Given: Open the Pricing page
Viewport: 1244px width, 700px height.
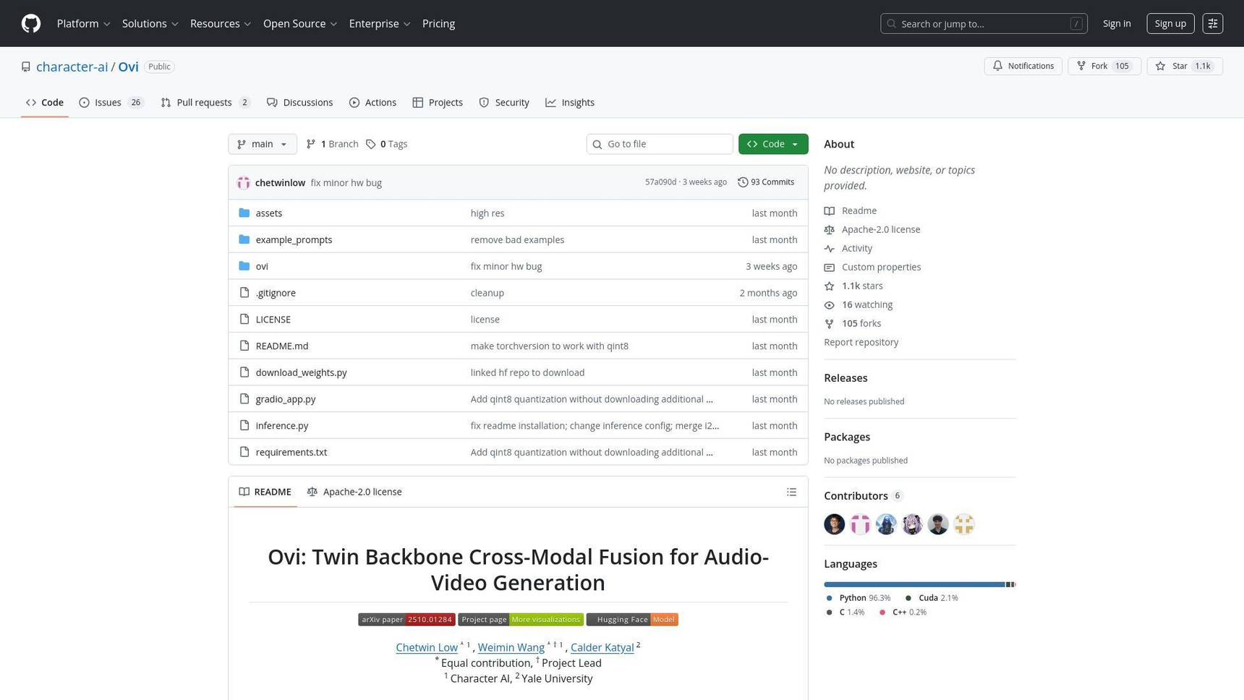Looking at the screenshot, I should click(x=438, y=24).
